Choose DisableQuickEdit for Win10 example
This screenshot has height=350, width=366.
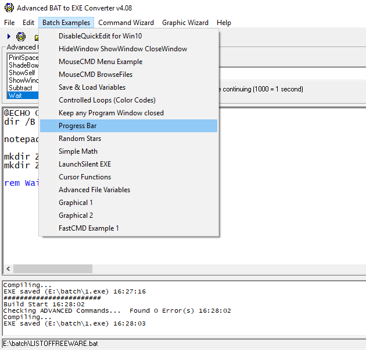tap(128, 36)
